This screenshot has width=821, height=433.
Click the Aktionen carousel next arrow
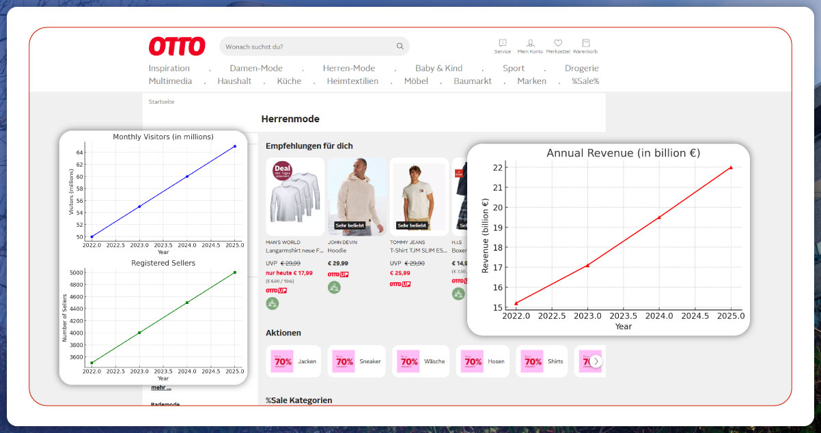point(596,361)
